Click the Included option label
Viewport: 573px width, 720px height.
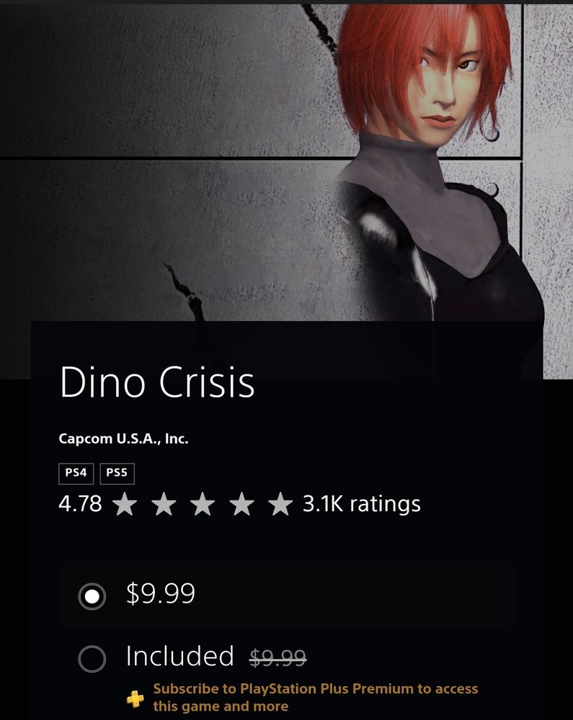[x=179, y=656]
